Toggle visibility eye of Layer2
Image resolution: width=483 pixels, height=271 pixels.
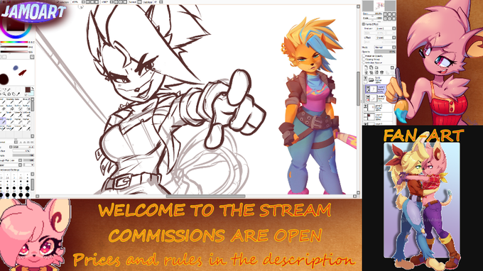tap(366, 106)
